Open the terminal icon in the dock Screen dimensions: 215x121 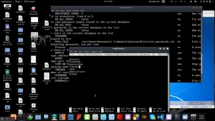coord(21,117)
